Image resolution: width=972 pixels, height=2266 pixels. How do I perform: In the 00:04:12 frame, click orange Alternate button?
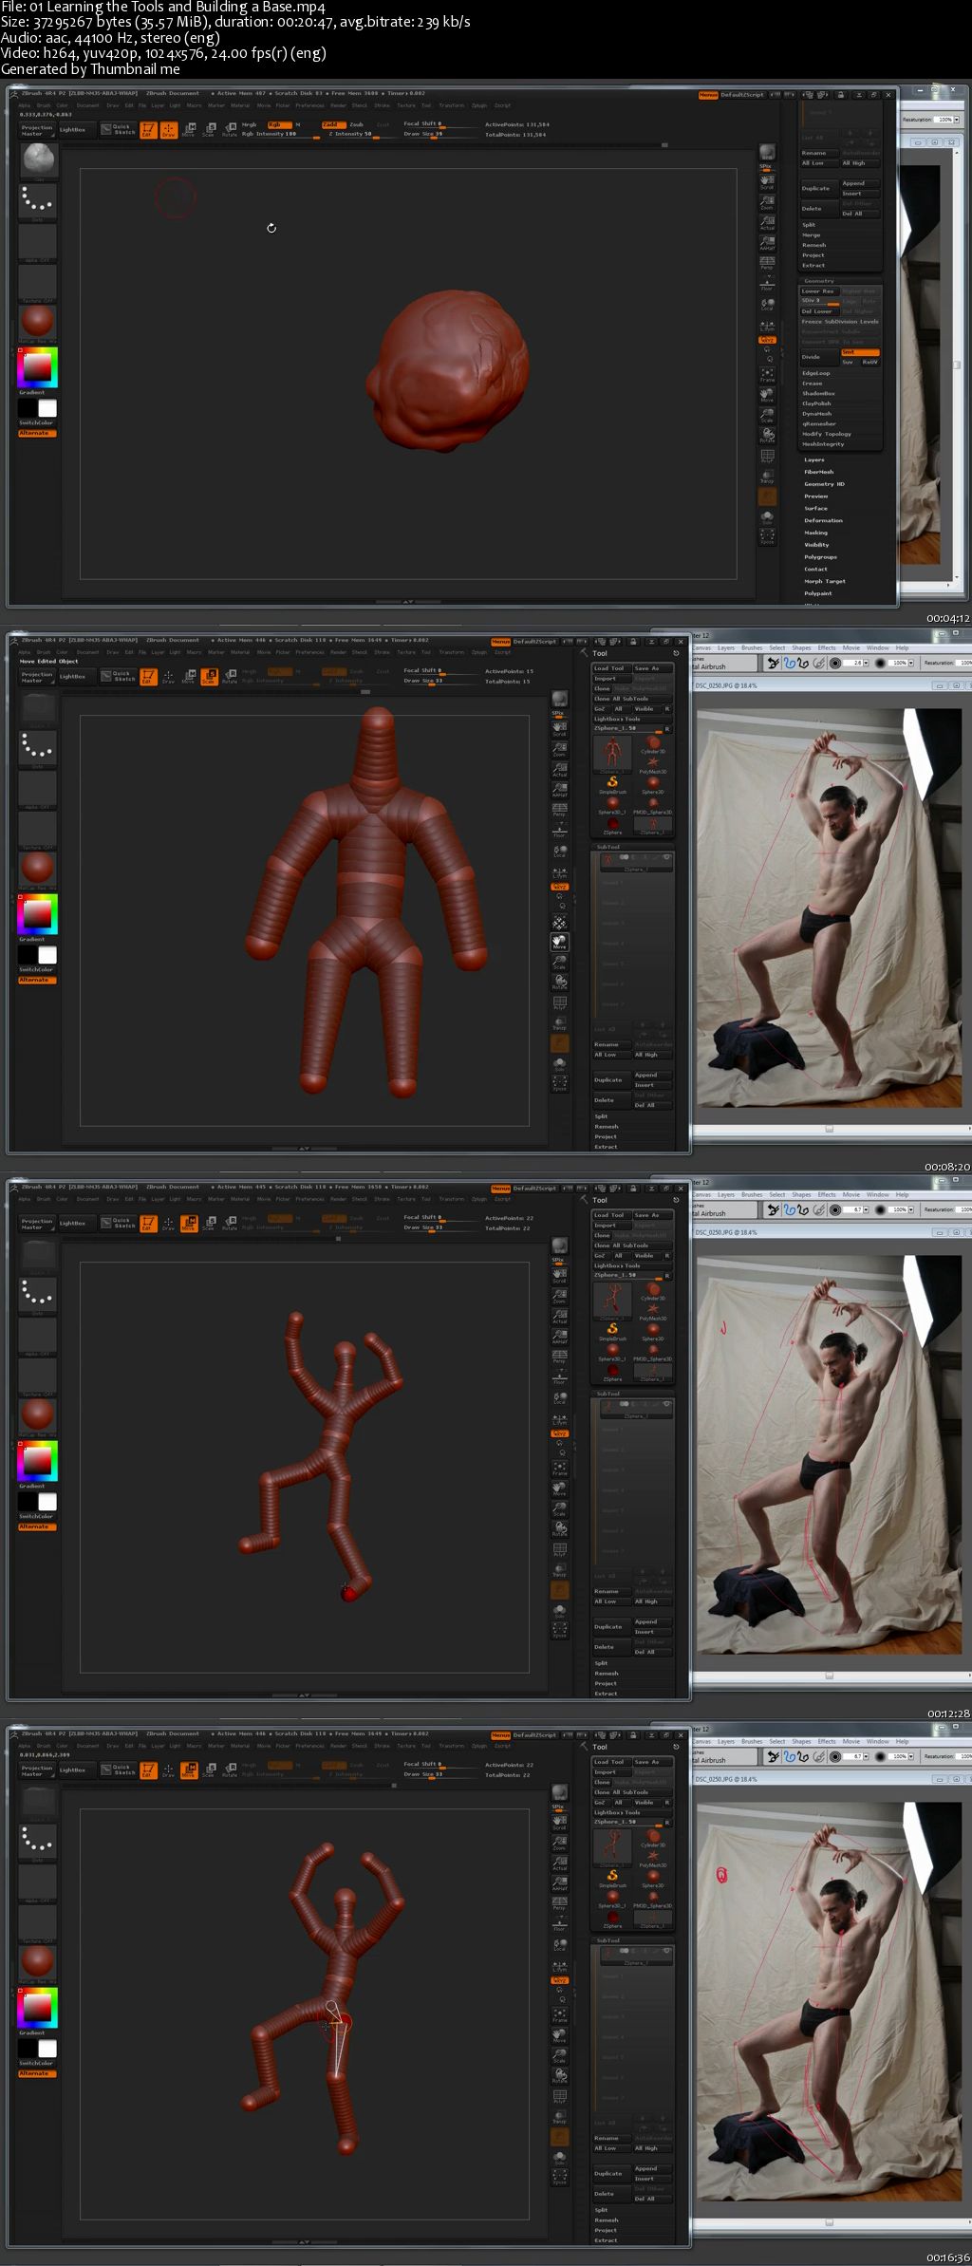coord(37,433)
